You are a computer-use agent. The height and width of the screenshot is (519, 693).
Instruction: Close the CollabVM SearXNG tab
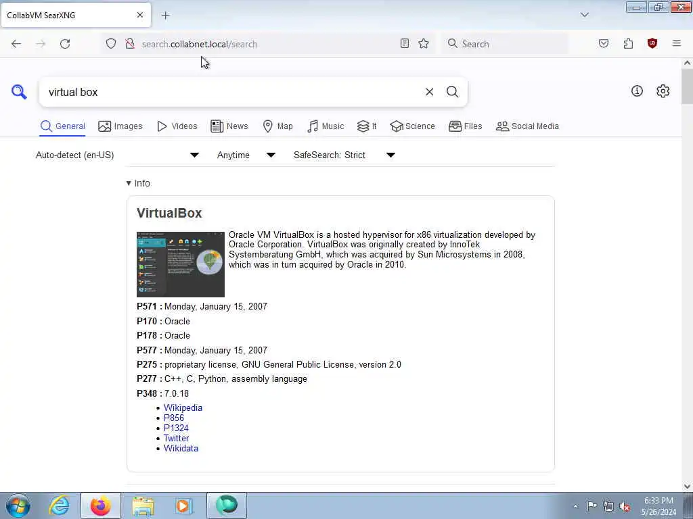[x=140, y=15]
